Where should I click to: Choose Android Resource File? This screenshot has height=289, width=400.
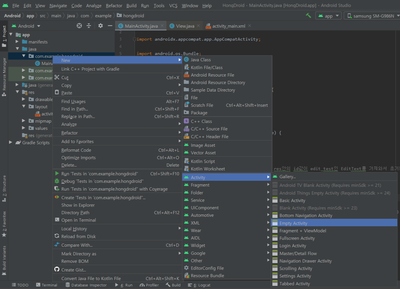point(227,75)
